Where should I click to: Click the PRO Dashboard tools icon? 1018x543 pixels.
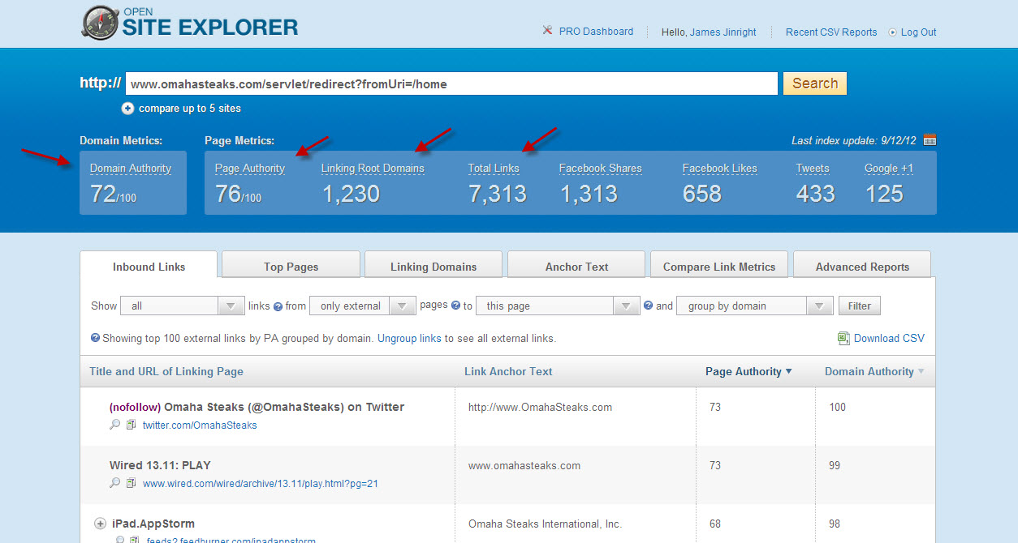[548, 31]
